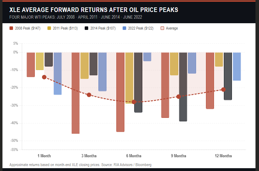
Task: Click the "9 Months" x-axis label
Action: coord(179,156)
